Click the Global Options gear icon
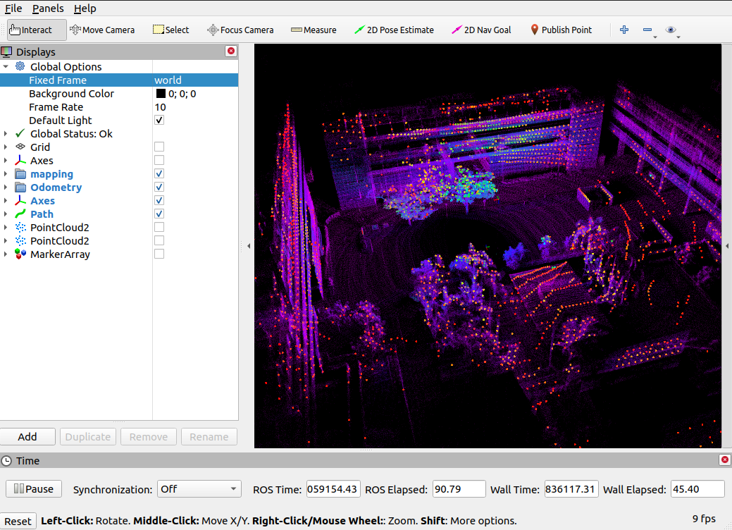The image size is (732, 530). (20, 66)
